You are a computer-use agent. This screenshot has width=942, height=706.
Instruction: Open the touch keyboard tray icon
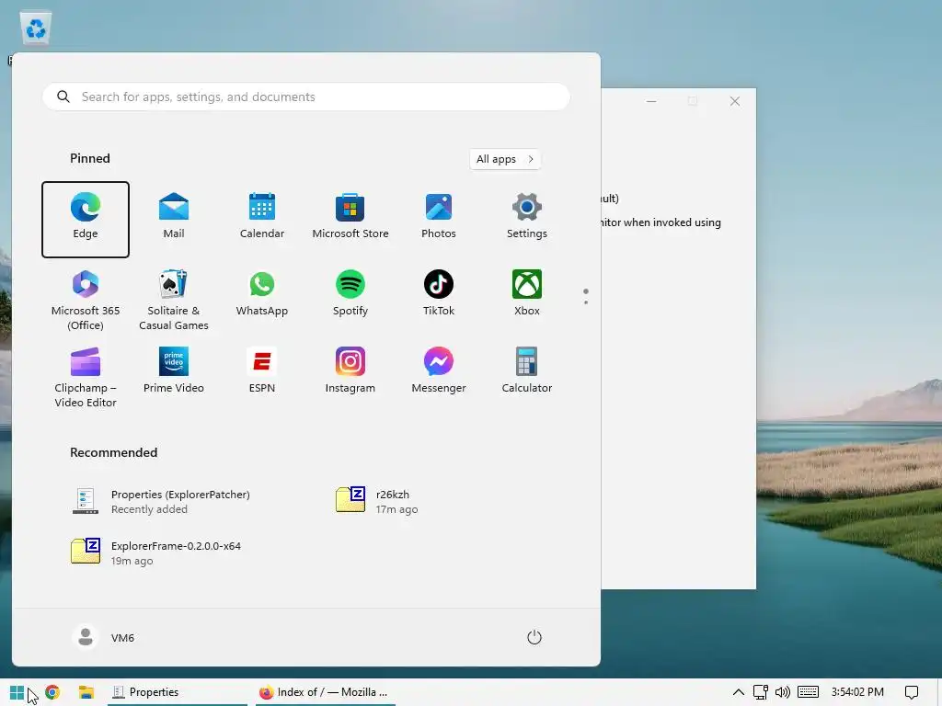tap(808, 693)
